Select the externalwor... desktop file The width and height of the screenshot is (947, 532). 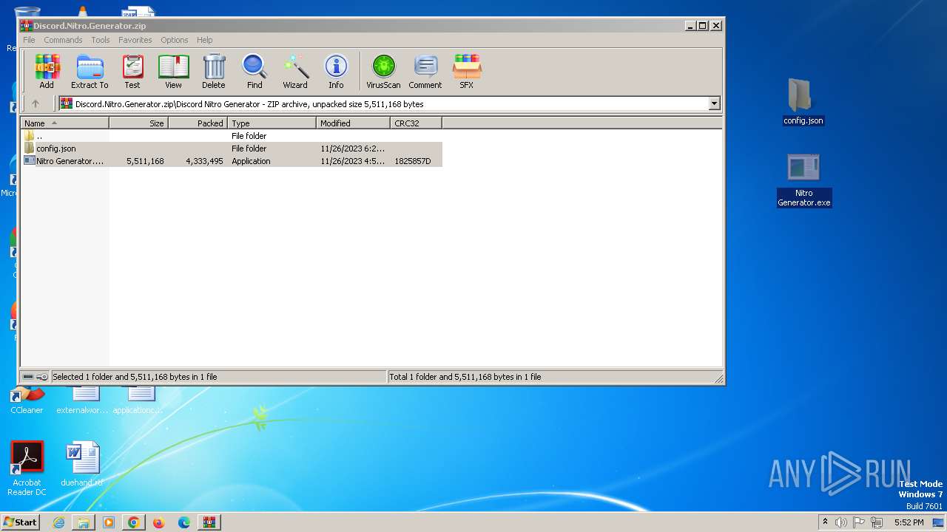(82, 400)
